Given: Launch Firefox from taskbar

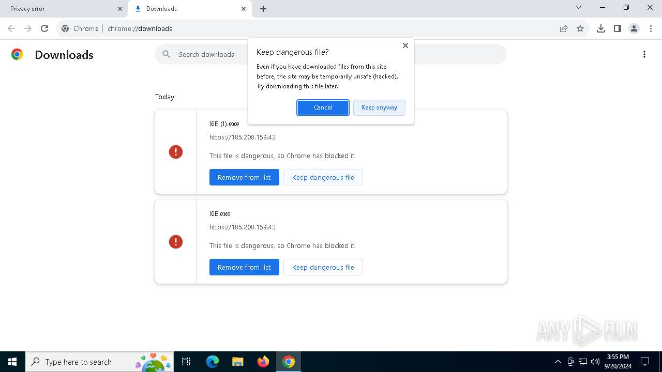Looking at the screenshot, I should (x=263, y=362).
